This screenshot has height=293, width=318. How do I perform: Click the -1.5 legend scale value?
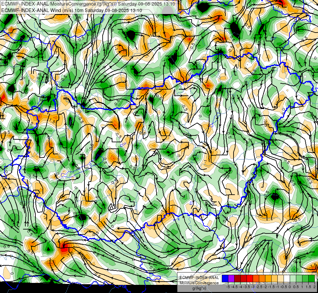tap(271, 287)
